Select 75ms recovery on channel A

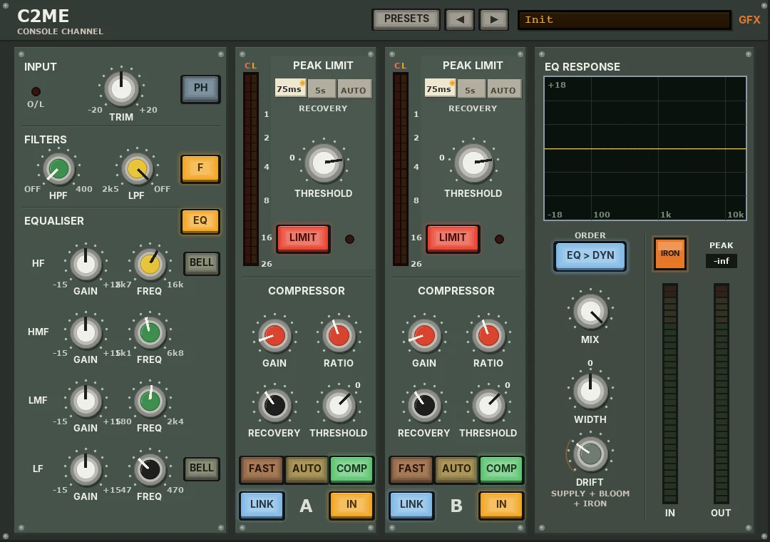coord(290,88)
